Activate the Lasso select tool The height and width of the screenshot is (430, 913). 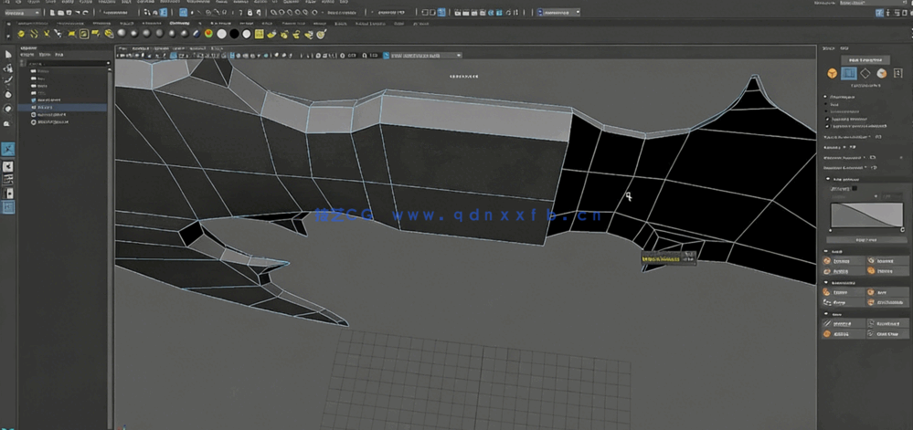[x=8, y=68]
